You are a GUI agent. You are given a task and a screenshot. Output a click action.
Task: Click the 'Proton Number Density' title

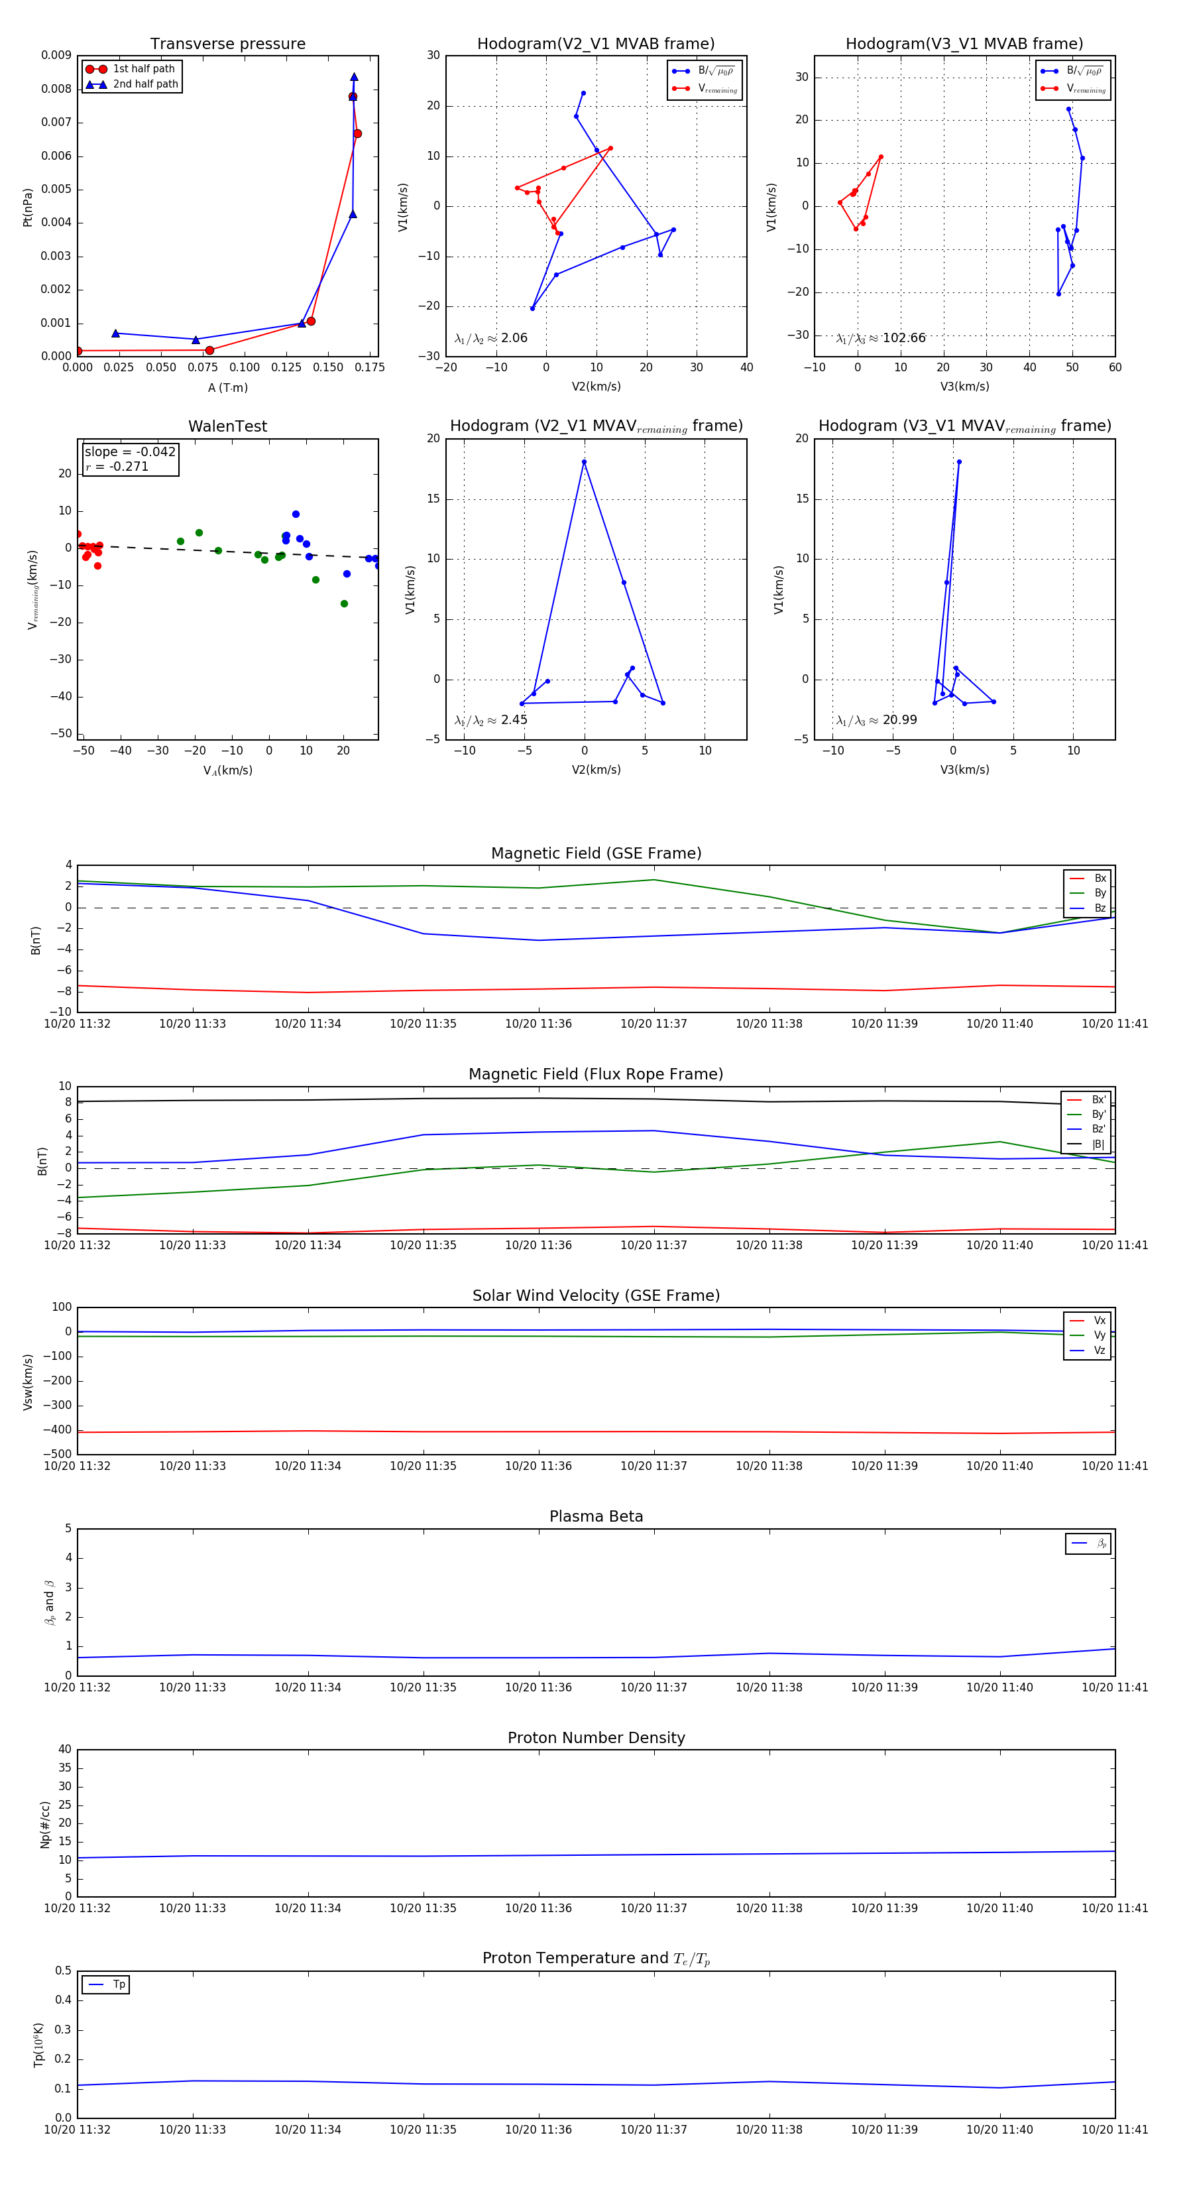pyautogui.click(x=596, y=1738)
